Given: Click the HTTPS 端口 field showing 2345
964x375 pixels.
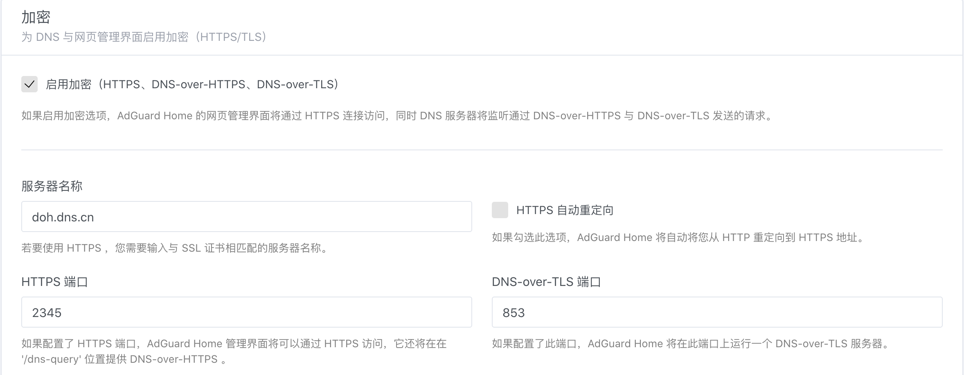Looking at the screenshot, I should tap(247, 312).
